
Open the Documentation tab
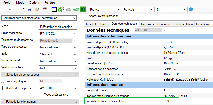click(184, 24)
